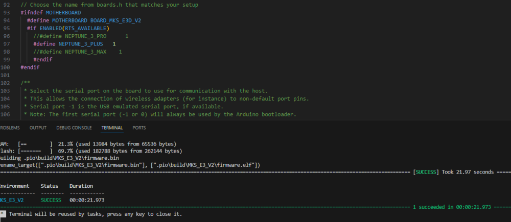
Task: Place cursor on NEPTUNE_3_PLUS define
Action: tap(74, 44)
